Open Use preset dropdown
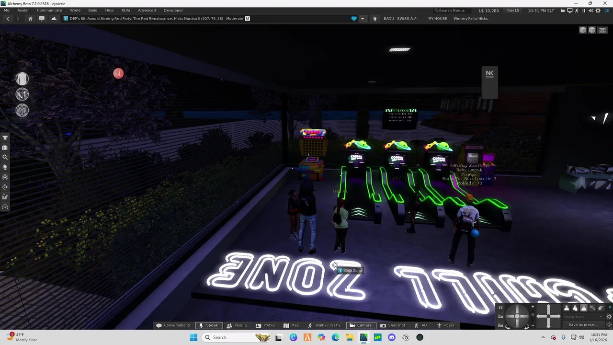613x345 pixels. [x=583, y=317]
